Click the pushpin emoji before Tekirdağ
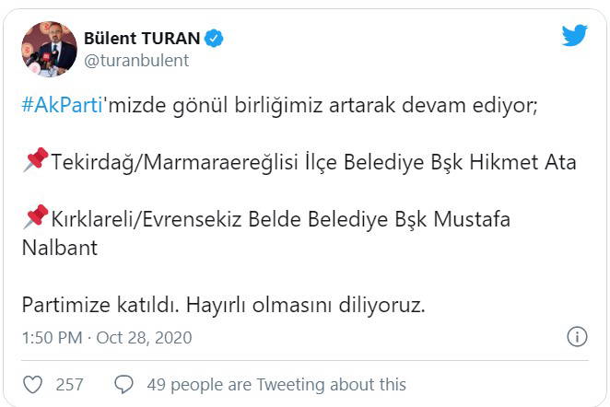This screenshot has height=407, width=610. point(35,162)
